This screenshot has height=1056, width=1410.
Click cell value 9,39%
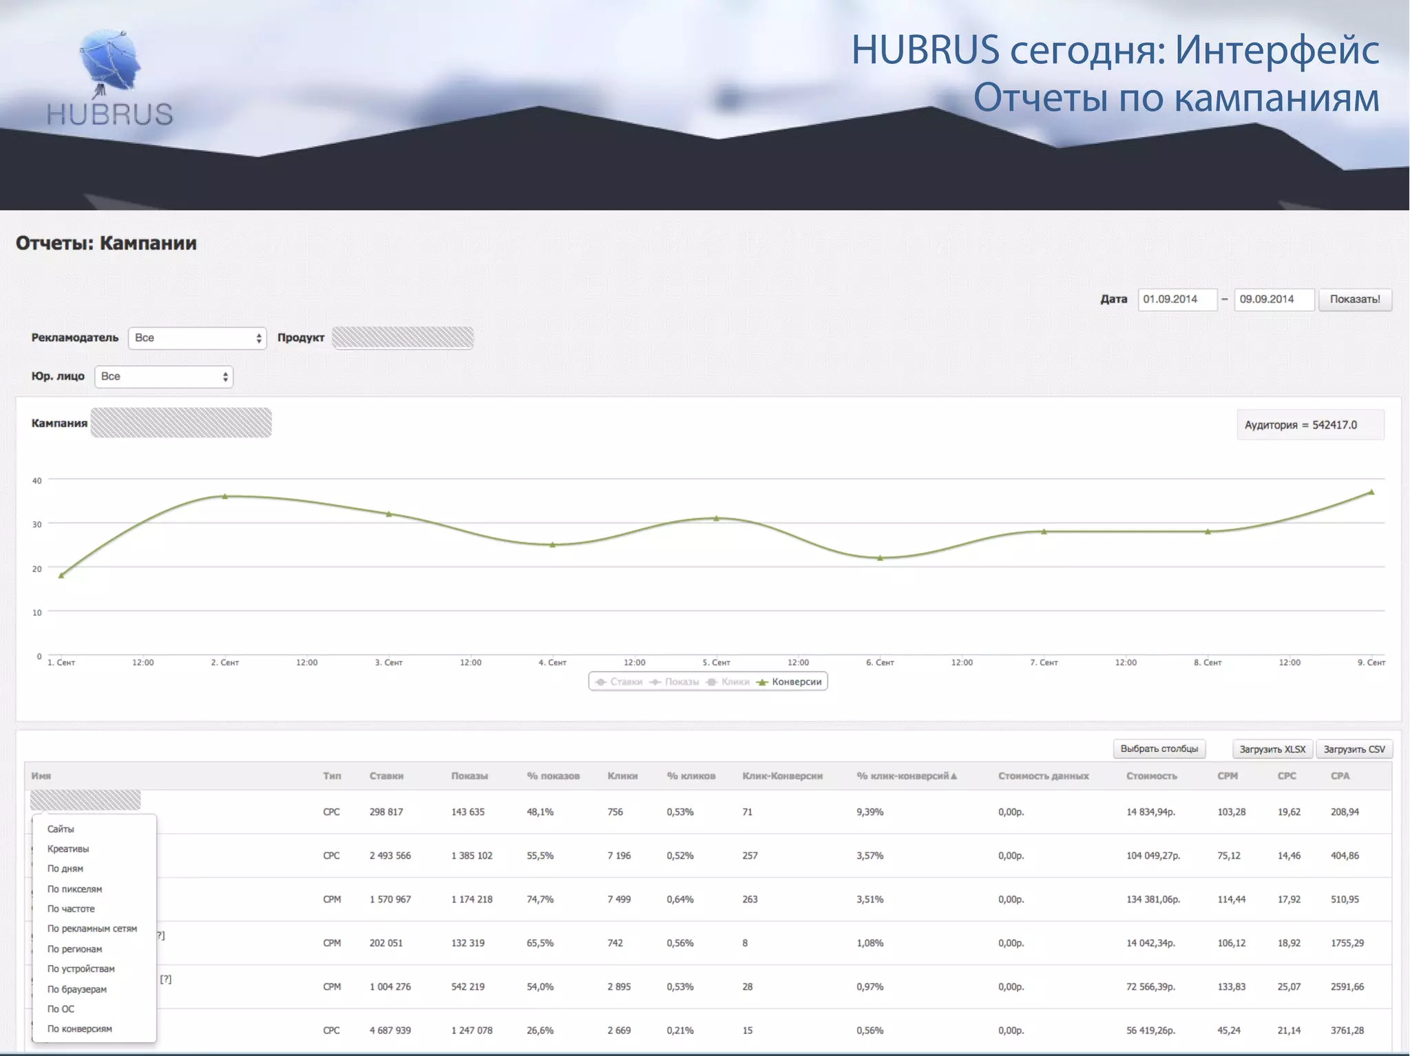pos(870,812)
